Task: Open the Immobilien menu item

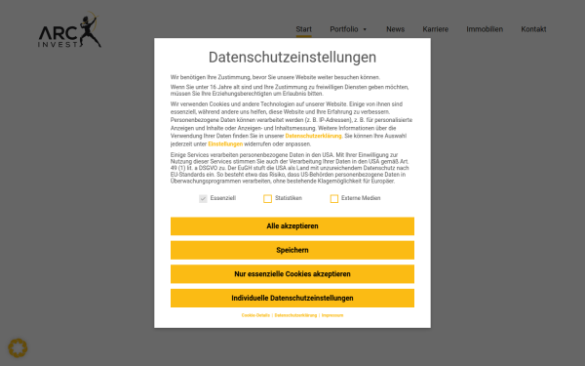Action: (485, 29)
